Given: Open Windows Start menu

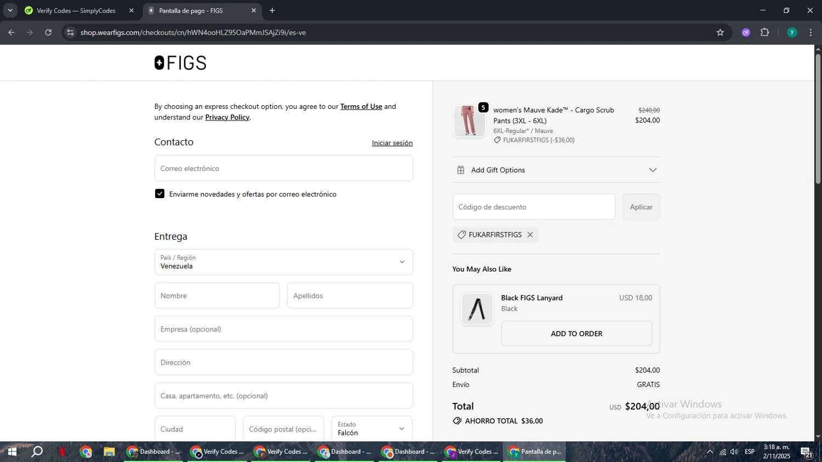Looking at the screenshot, I should pyautogui.click(x=12, y=452).
